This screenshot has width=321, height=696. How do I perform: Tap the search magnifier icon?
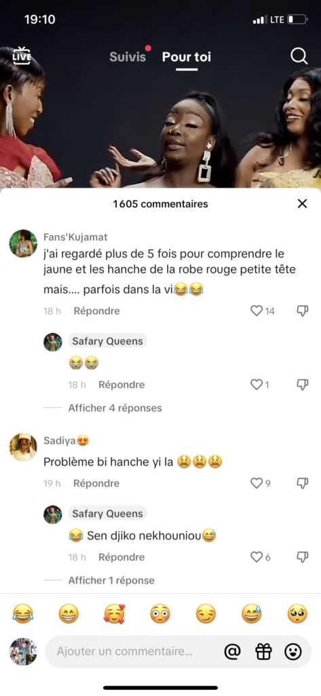click(299, 56)
